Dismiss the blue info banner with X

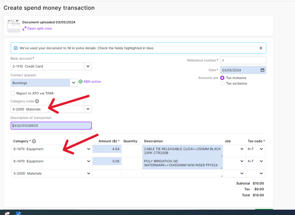(x=261, y=48)
